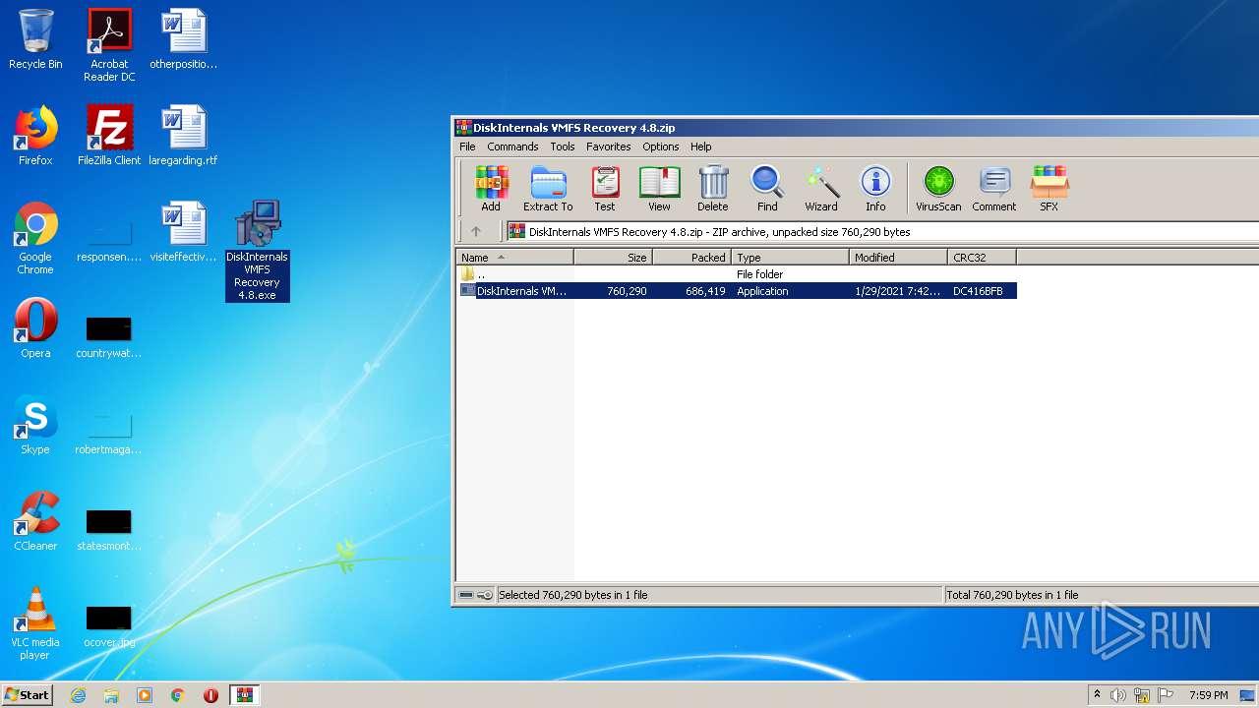Sort the list by Modified column

[898, 258]
